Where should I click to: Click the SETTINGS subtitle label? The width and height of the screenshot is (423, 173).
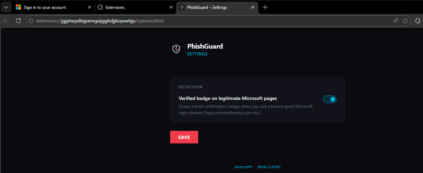coord(197,54)
